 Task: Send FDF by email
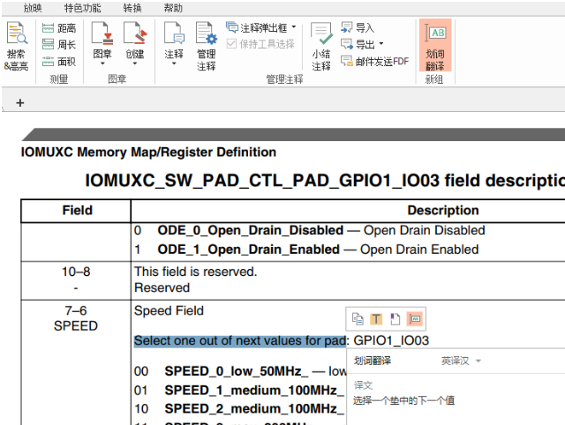click(x=374, y=61)
